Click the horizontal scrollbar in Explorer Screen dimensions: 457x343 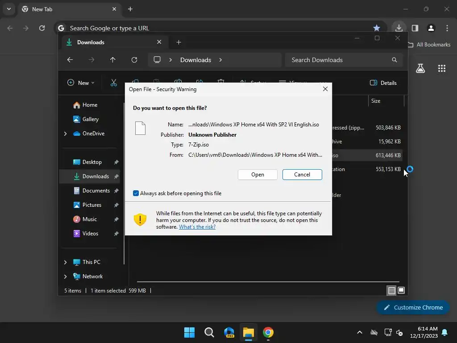(268, 282)
